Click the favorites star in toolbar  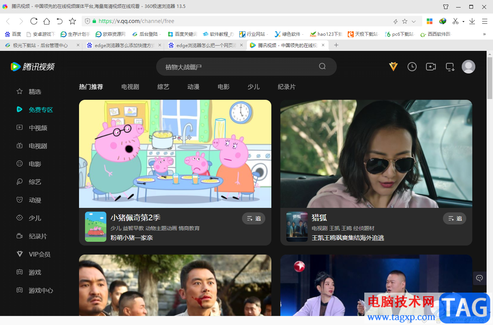click(72, 21)
